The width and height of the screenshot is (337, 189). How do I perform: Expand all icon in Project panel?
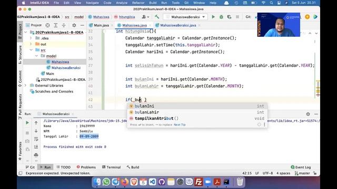pos(56,25)
